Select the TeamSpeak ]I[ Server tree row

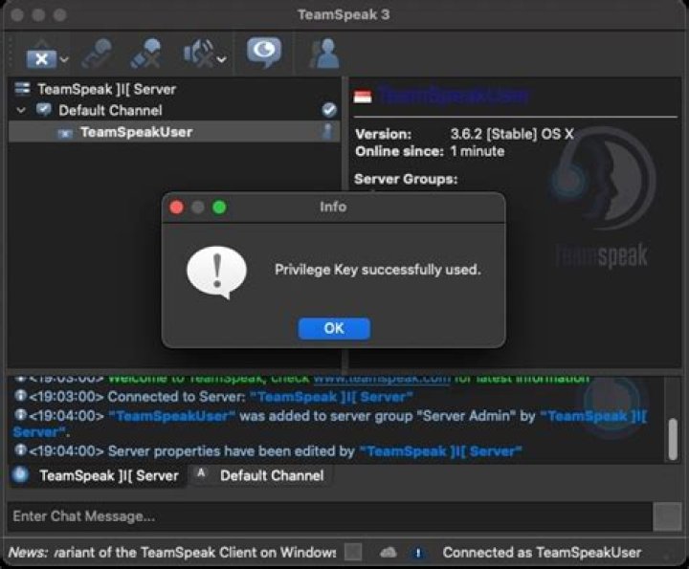[x=174, y=89]
